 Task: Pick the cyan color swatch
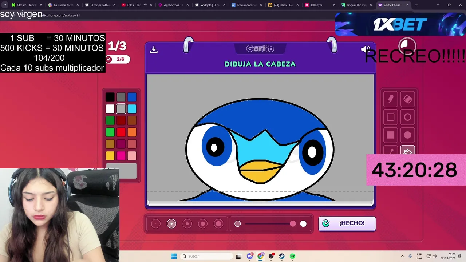coord(132,108)
